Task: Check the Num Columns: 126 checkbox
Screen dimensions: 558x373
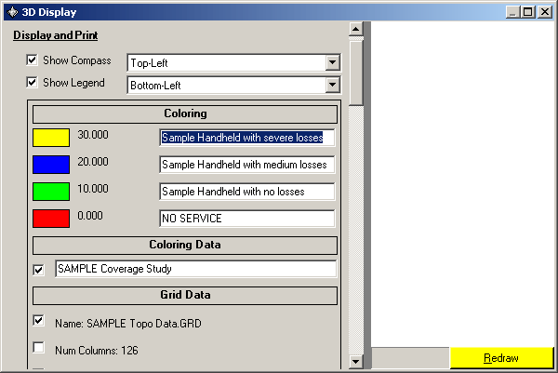Action: 38,347
